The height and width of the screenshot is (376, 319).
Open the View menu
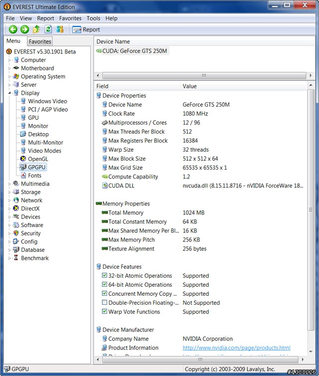[x=25, y=18]
